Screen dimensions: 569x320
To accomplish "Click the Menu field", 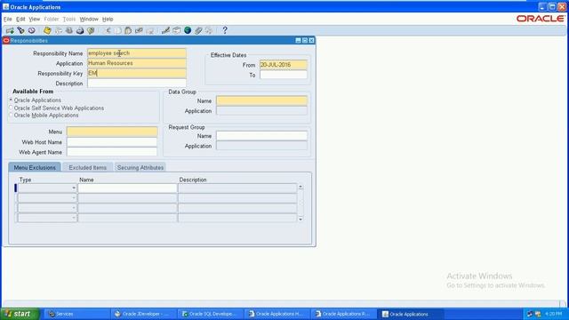I will click(x=112, y=132).
